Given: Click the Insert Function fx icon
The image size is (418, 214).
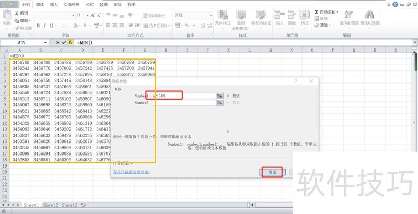Looking at the screenshot, I should pyautogui.click(x=70, y=42).
